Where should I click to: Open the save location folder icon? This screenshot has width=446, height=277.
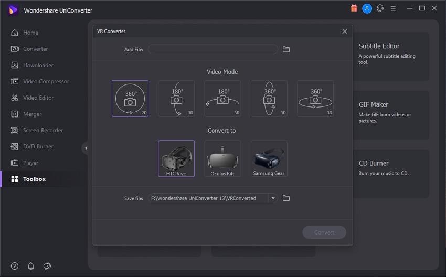pos(286,198)
